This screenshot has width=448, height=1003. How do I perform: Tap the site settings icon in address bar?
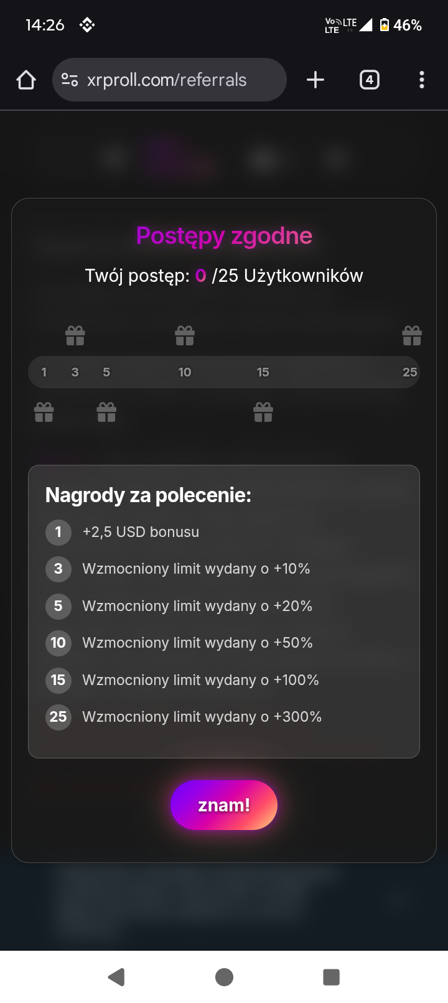(x=70, y=80)
